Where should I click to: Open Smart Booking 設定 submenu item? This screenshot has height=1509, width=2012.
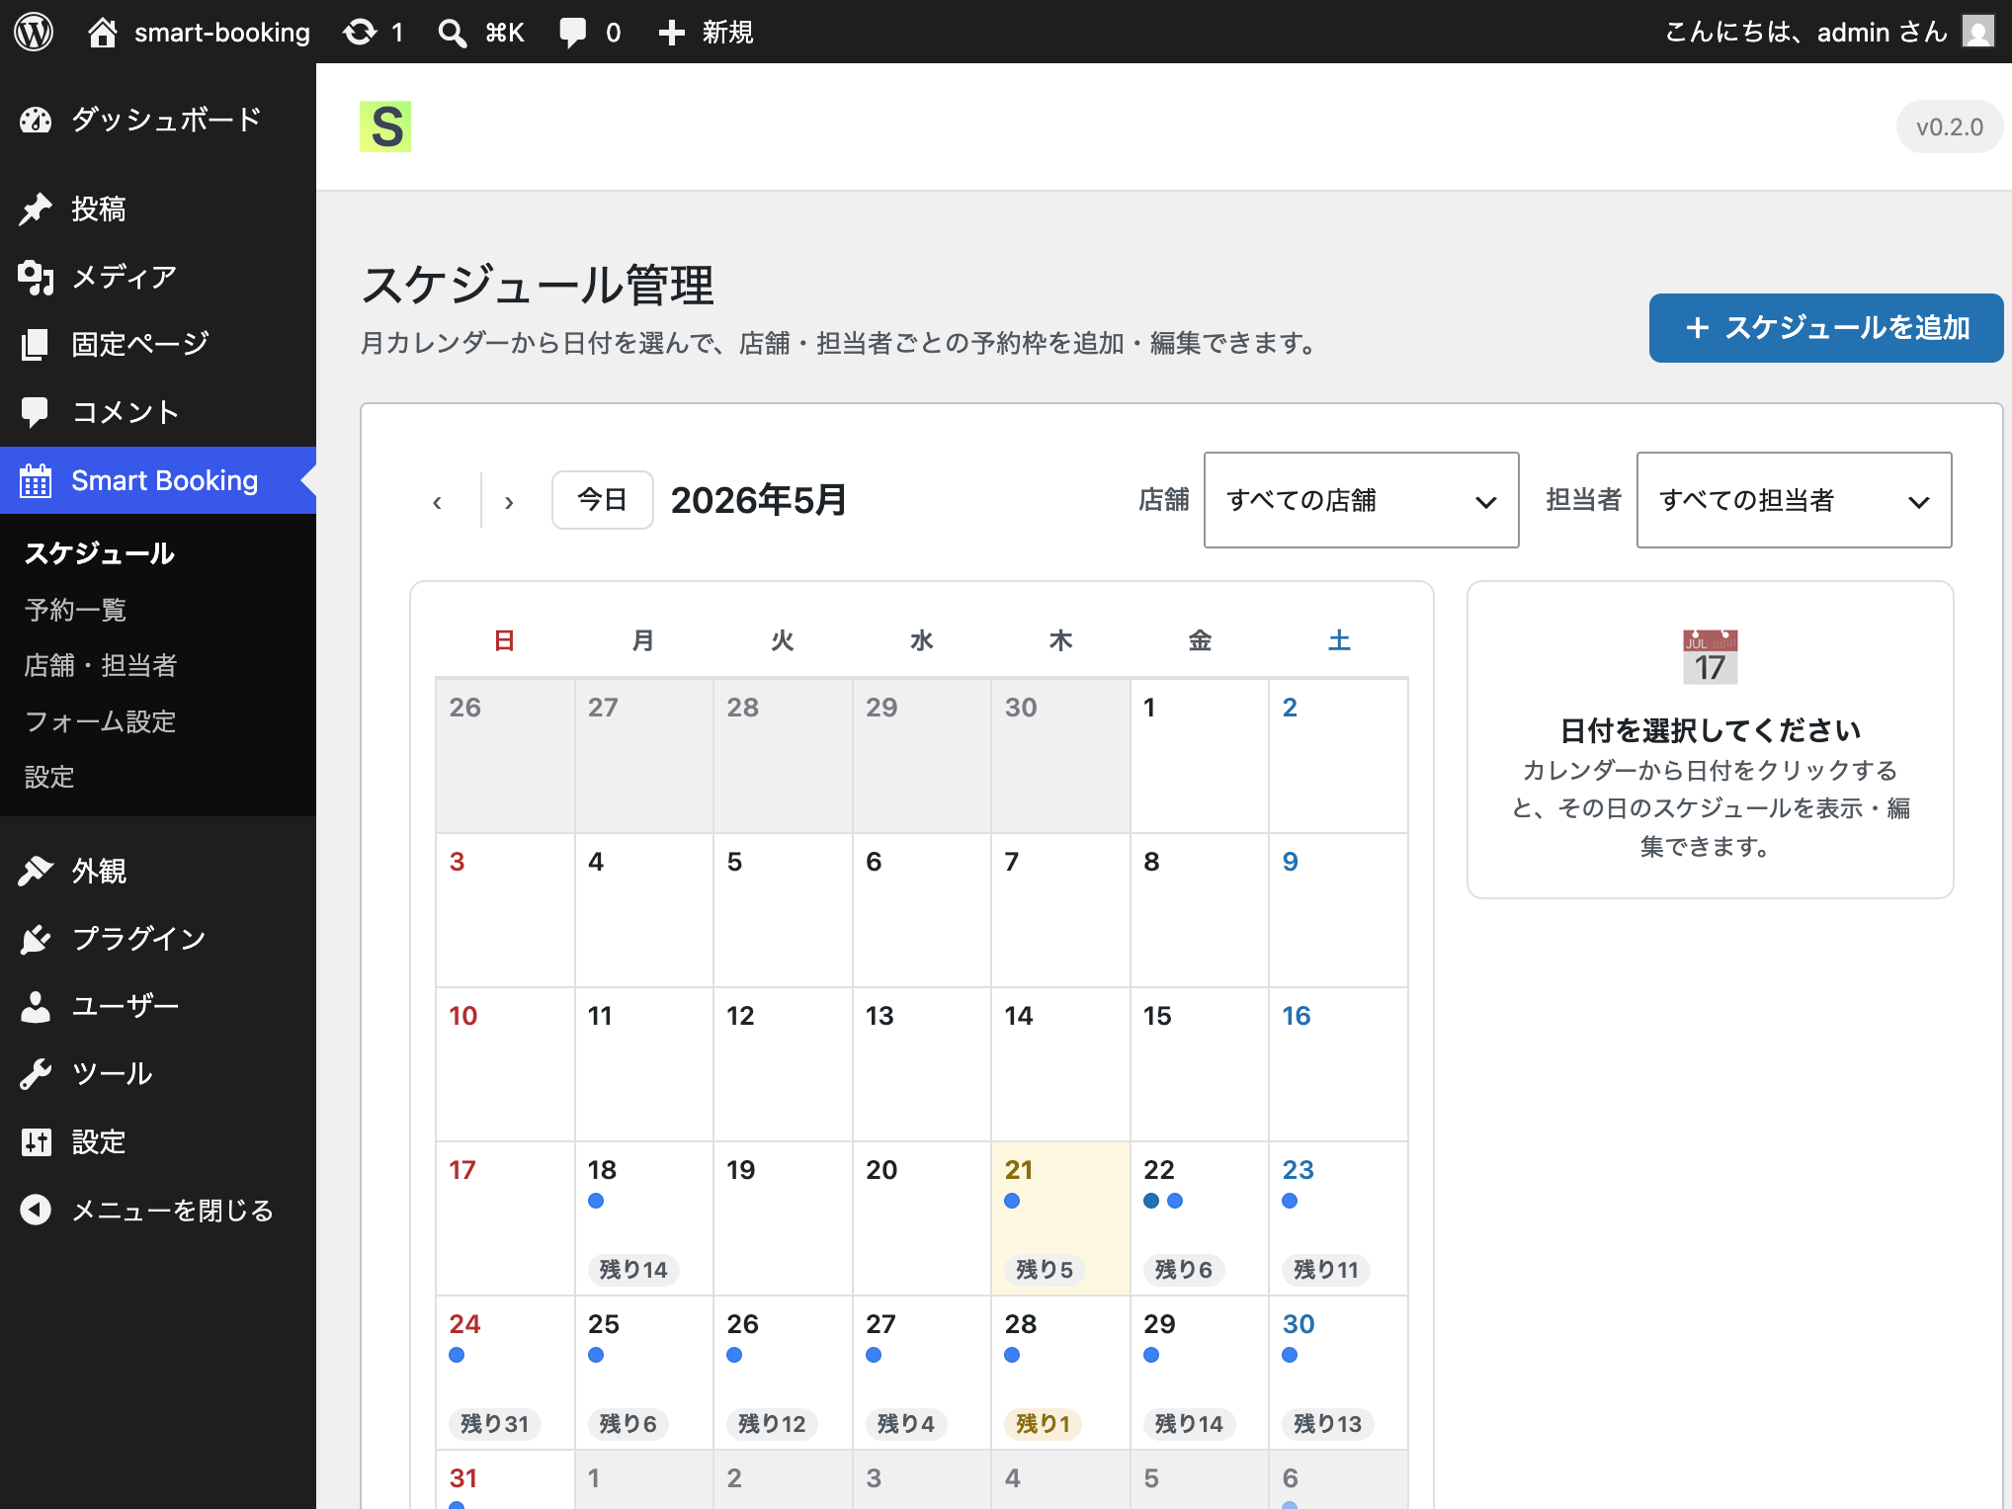(x=49, y=777)
